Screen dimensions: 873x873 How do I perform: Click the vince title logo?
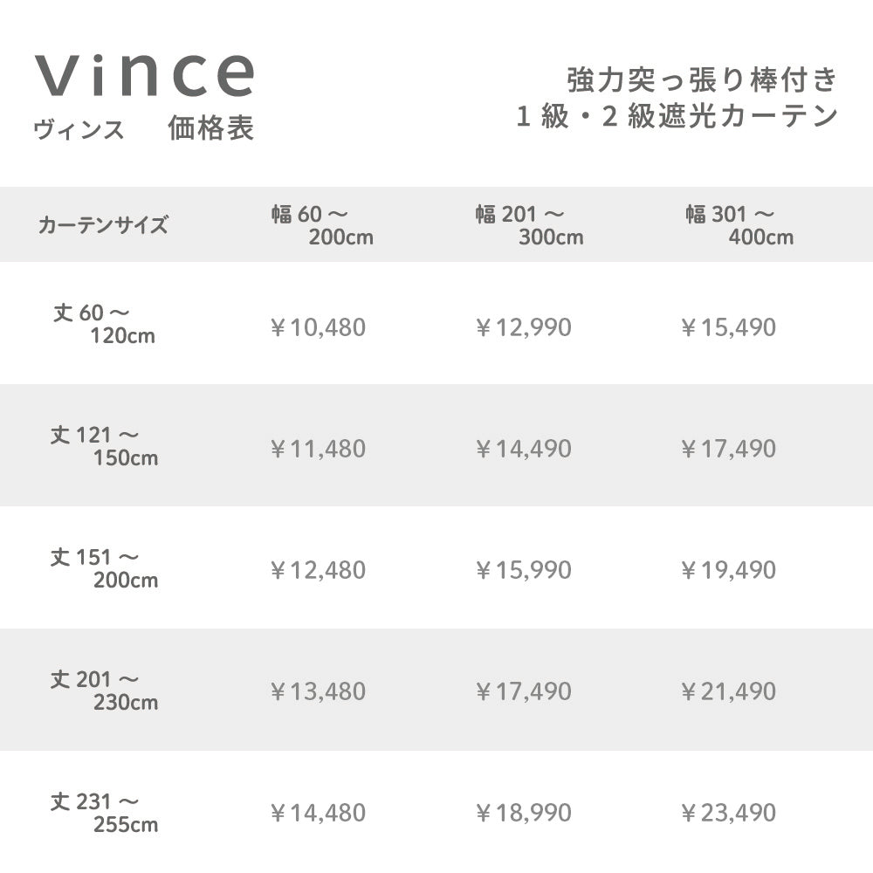(145, 75)
